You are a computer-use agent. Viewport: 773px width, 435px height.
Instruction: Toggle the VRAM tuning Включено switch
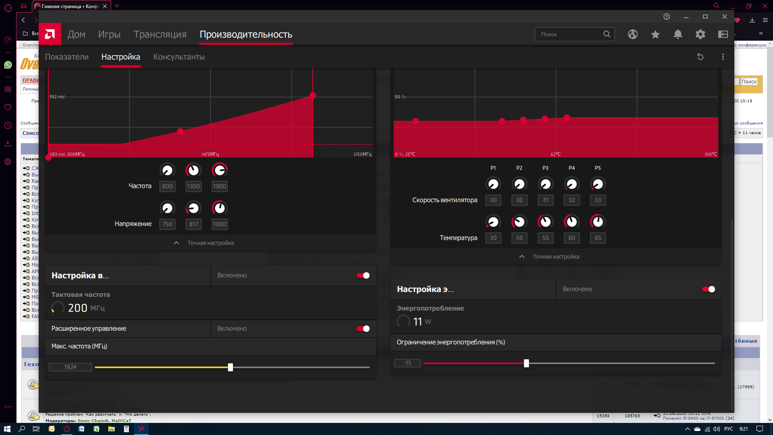click(363, 275)
